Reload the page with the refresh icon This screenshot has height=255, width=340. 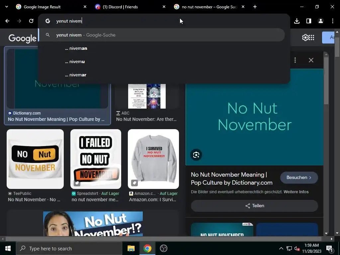31,21
